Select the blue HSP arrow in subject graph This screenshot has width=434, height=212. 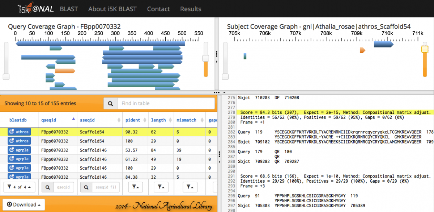383,44
